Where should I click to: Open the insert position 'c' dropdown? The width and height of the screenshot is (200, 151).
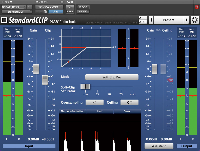[29, 7]
